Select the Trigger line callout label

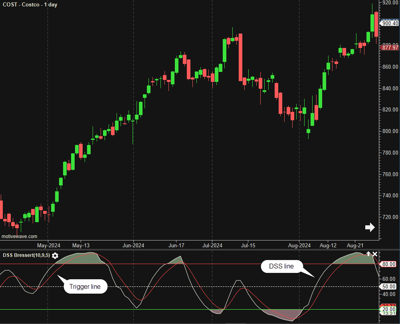click(85, 286)
